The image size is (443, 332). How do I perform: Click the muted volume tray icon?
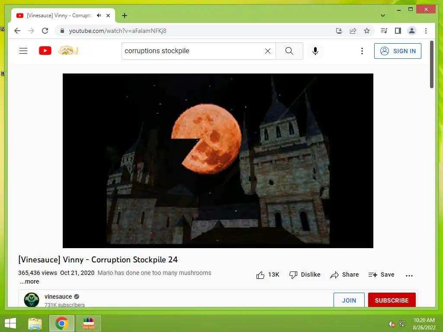[392, 324]
